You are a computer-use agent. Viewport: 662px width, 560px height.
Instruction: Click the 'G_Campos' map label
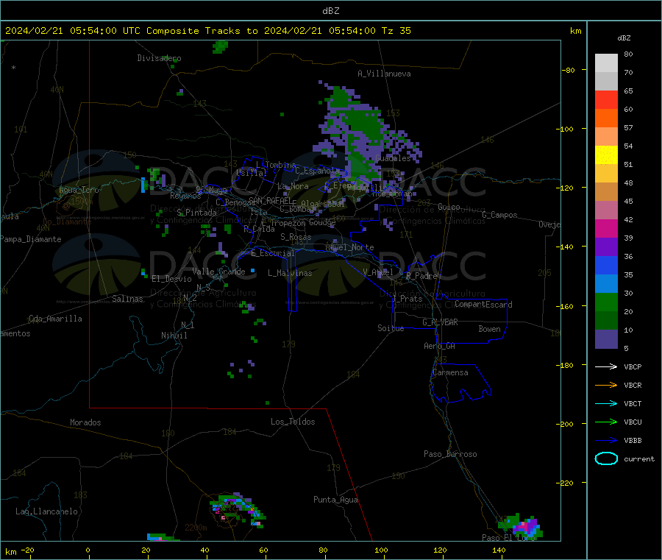[499, 215]
